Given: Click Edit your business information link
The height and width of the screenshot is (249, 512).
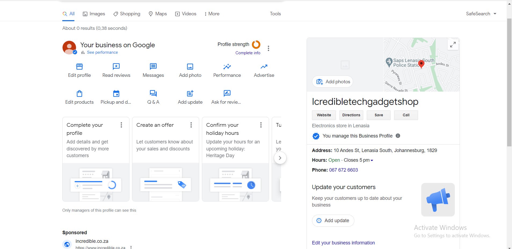Looking at the screenshot, I should point(343,243).
